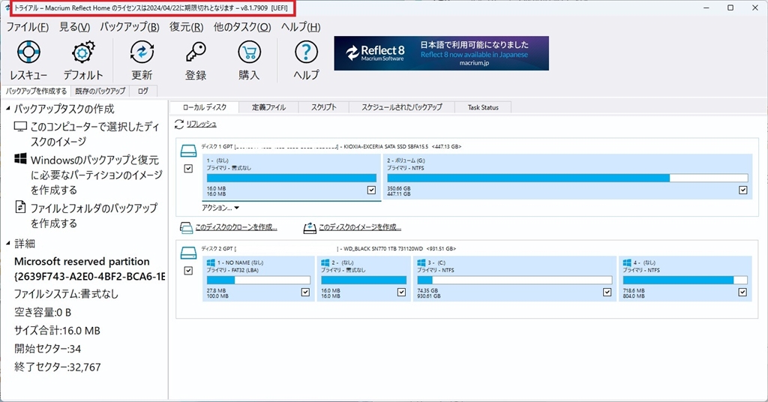Click the ボリューム (G:) usage bar
This screenshot has width=768, height=402.
pos(568,178)
